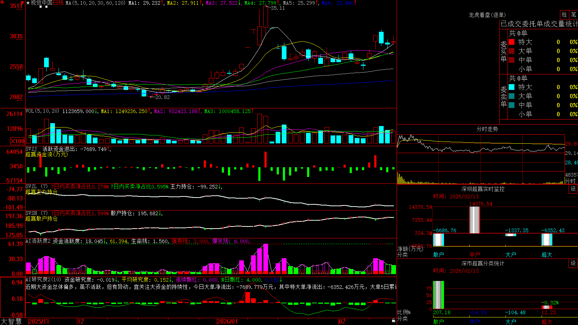Click the intraday price 29.14 label
The height and width of the screenshot is (325, 578).
(571, 153)
